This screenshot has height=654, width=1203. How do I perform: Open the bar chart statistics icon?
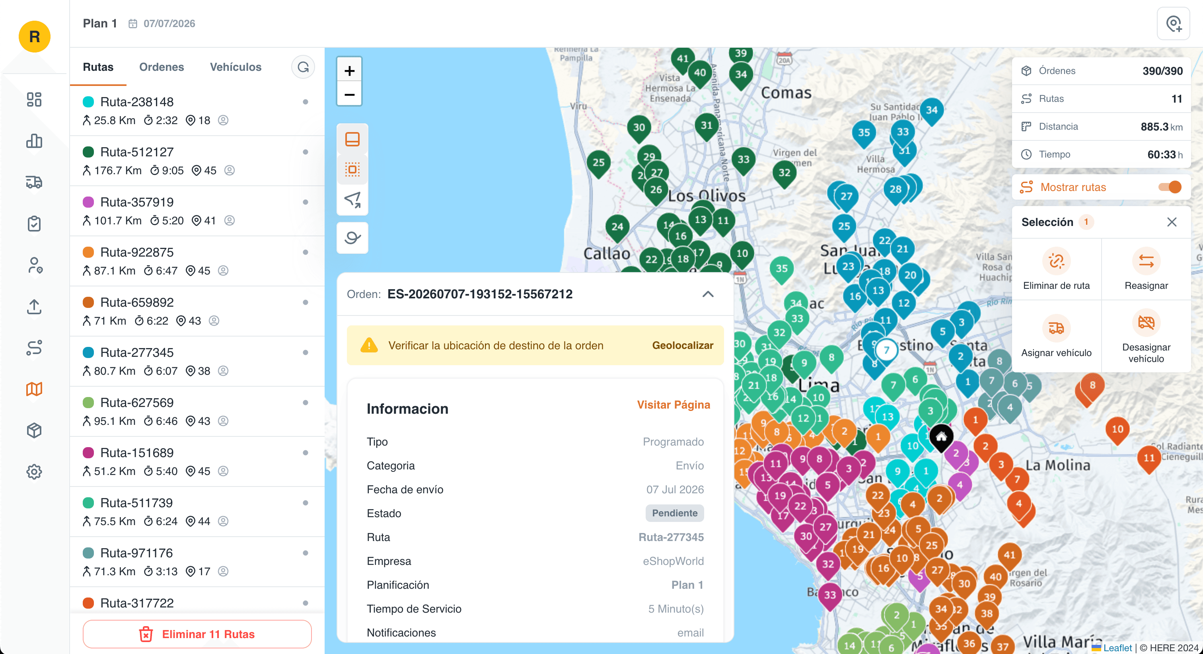point(34,140)
